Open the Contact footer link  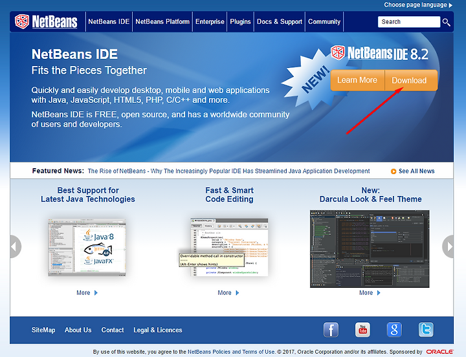(113, 330)
